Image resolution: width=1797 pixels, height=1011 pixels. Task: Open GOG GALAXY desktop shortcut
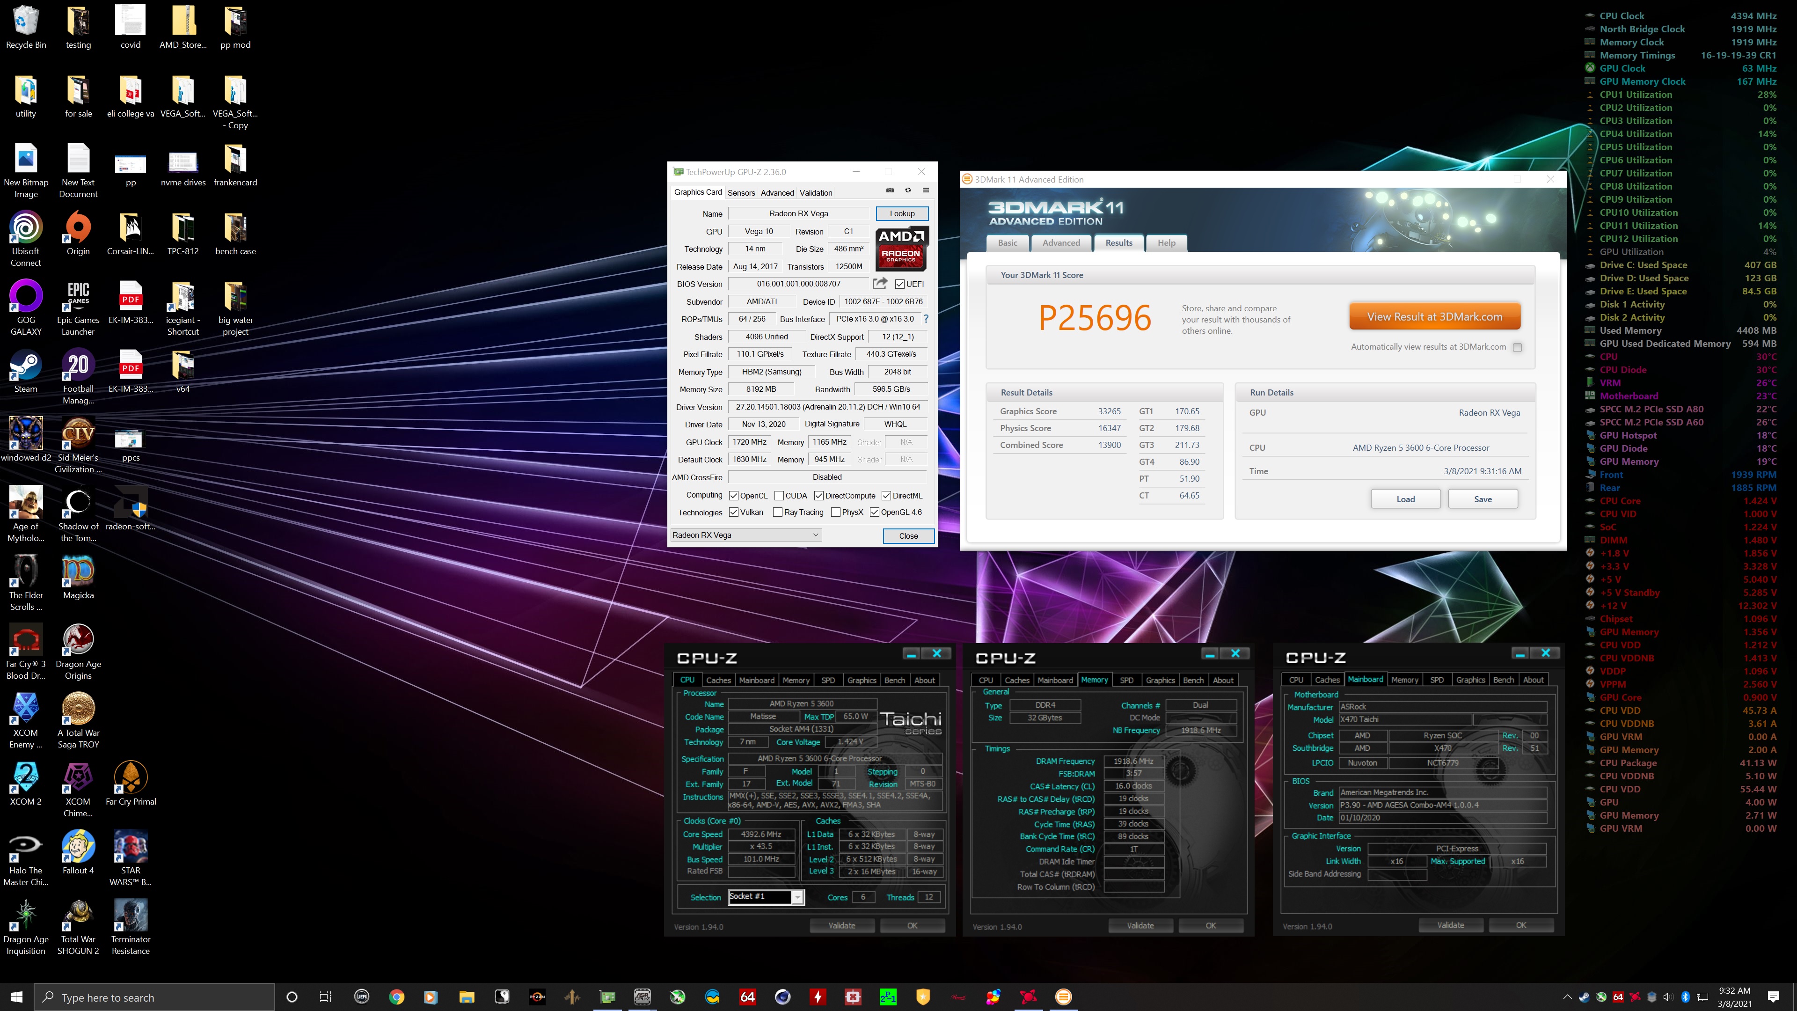26,308
